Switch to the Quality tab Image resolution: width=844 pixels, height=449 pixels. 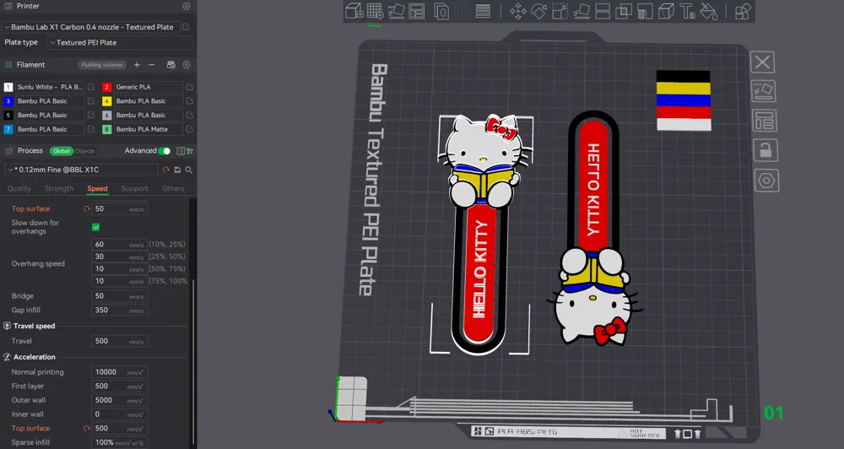(19, 188)
